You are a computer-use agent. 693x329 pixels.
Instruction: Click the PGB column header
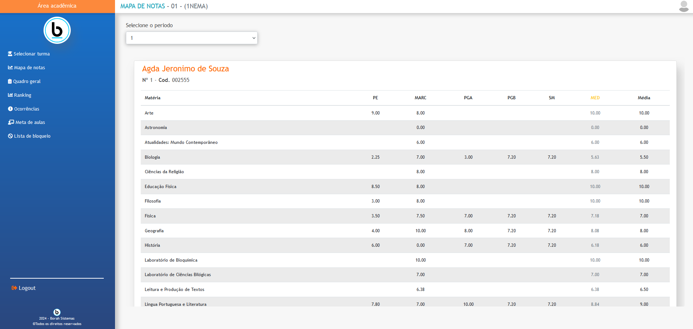point(512,98)
